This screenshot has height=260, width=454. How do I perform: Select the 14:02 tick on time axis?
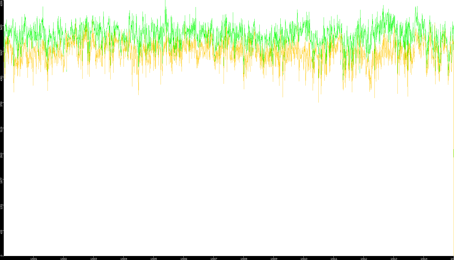click(64, 259)
